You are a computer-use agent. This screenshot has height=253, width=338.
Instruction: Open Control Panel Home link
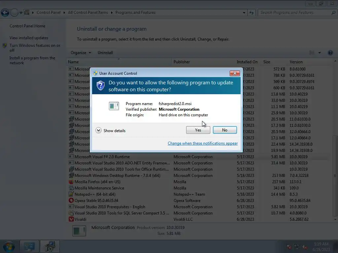(x=27, y=26)
